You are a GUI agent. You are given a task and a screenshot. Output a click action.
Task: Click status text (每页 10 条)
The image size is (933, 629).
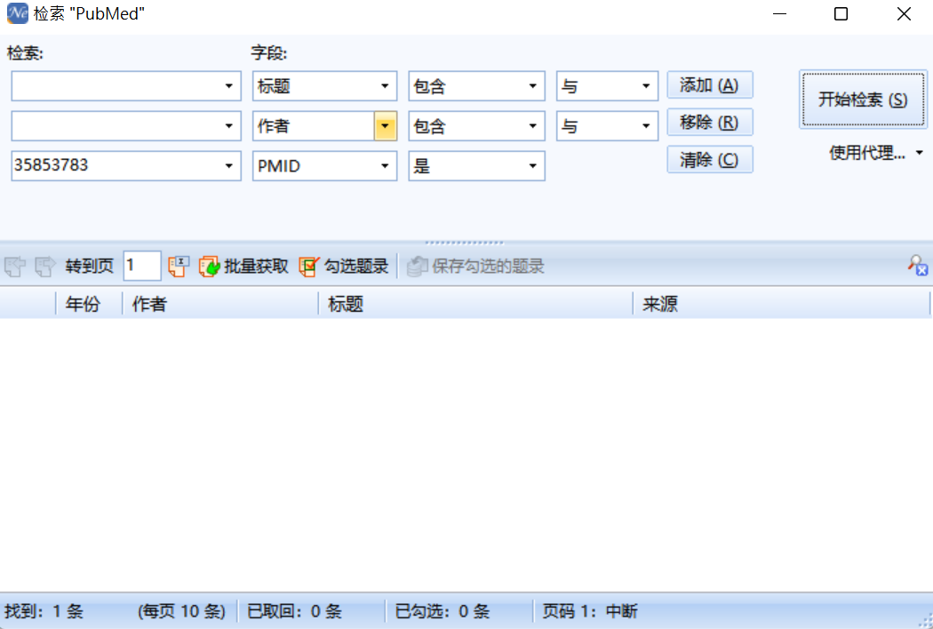181,611
